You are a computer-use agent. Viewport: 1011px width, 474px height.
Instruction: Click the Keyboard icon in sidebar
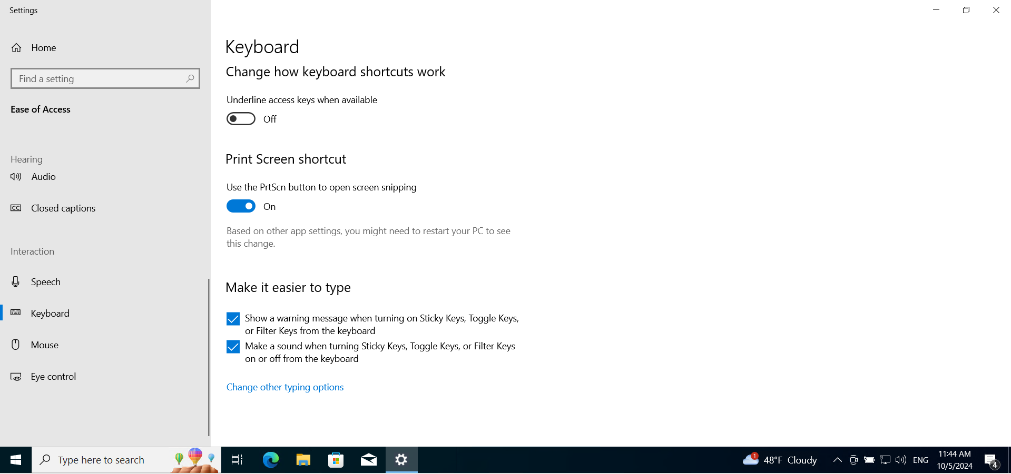(x=16, y=312)
